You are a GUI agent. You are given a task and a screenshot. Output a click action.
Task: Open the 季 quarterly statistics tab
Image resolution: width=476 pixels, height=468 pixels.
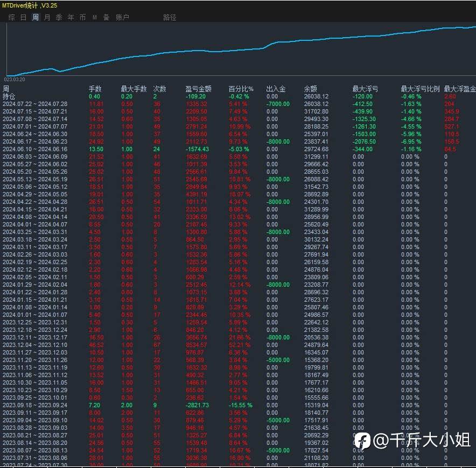[59, 17]
